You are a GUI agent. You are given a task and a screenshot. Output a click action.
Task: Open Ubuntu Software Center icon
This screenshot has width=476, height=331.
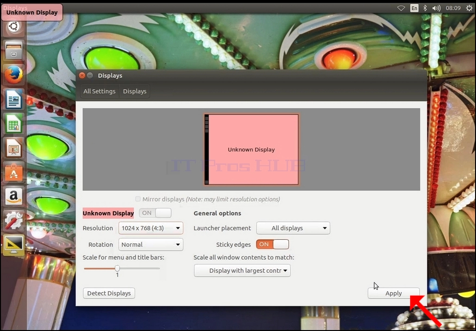[x=14, y=172]
